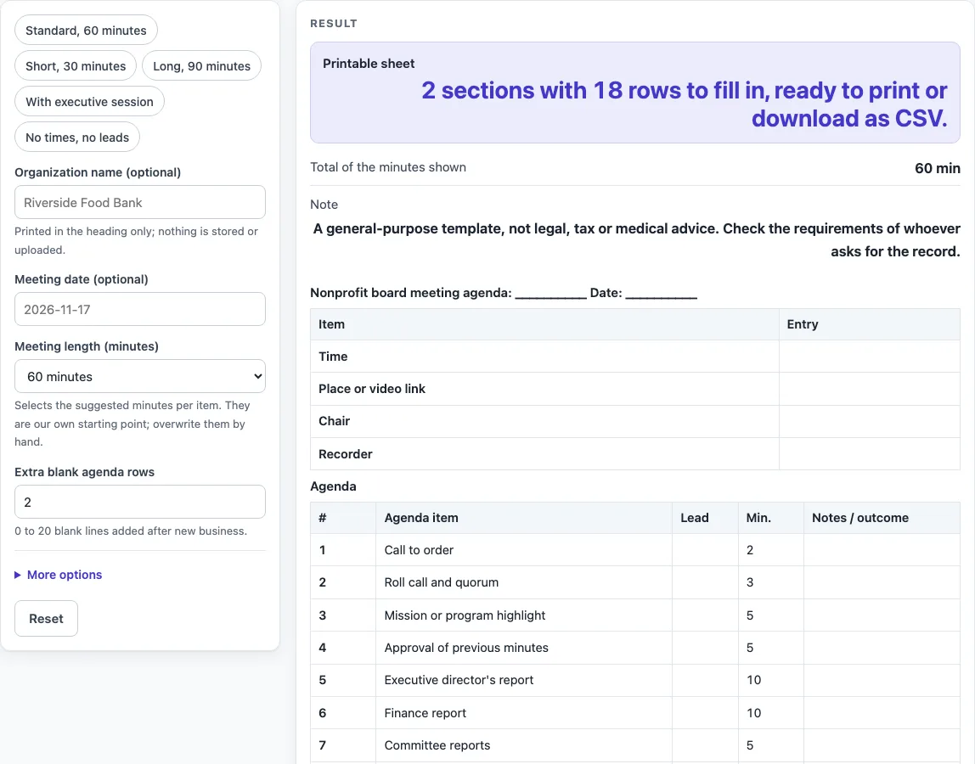Click the Organization name input field
The width and height of the screenshot is (975, 764).
click(x=140, y=202)
